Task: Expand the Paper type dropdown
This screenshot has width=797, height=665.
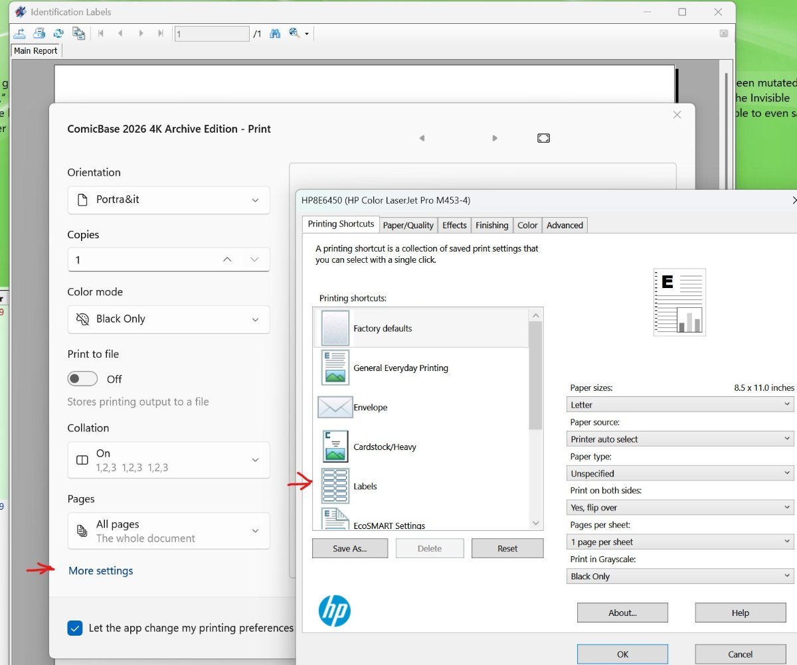Action: coord(681,473)
